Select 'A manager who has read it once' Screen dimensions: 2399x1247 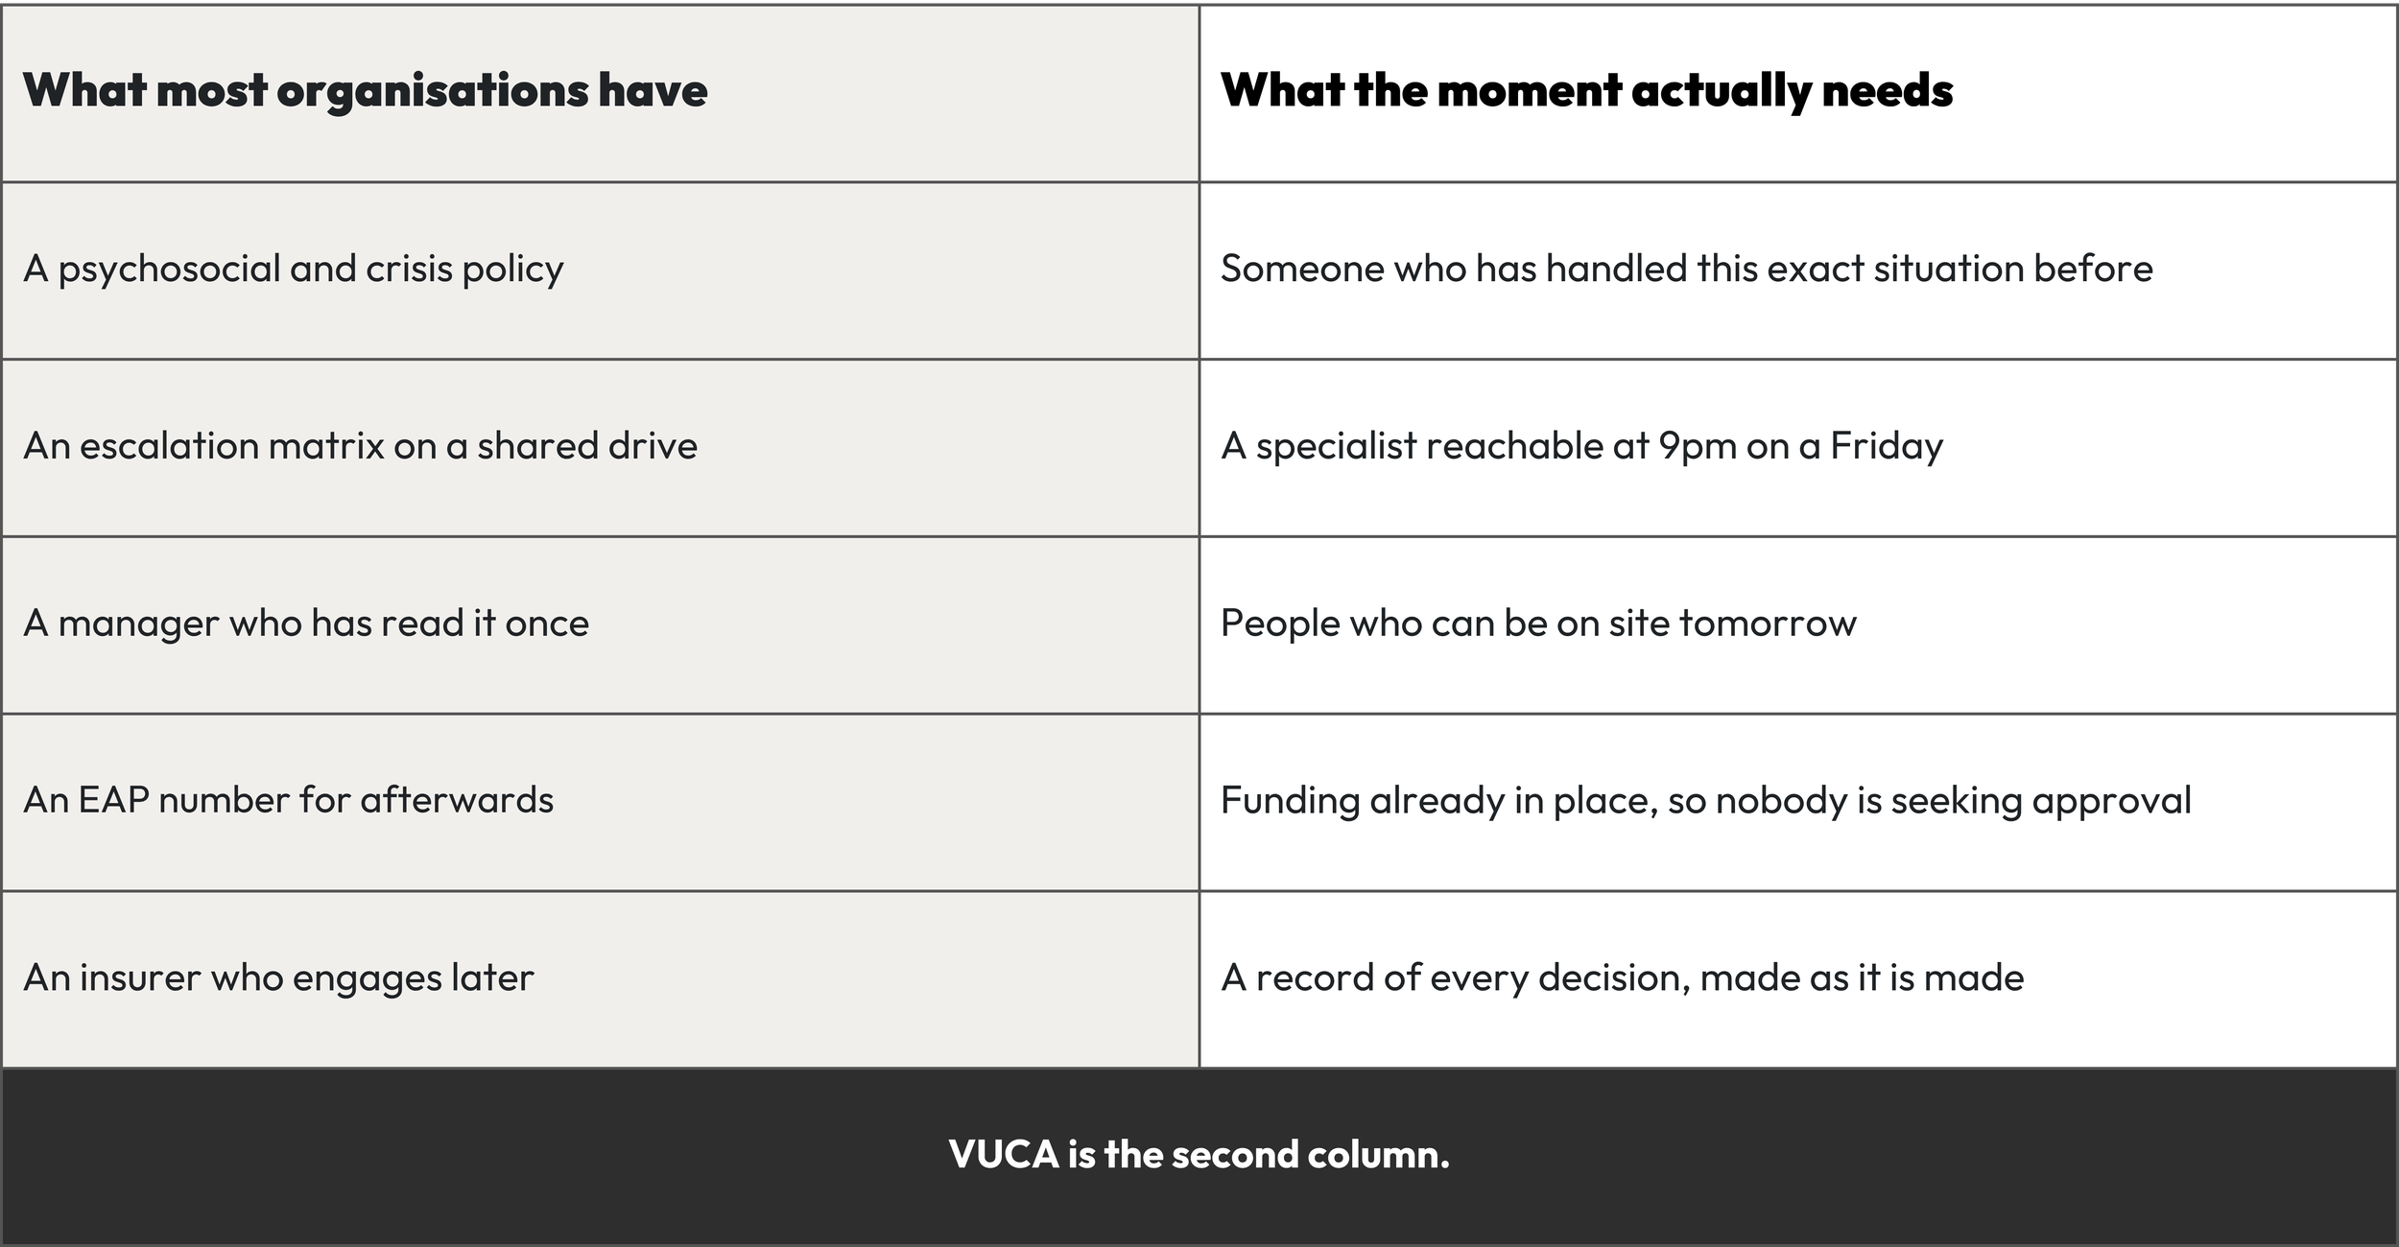tap(601, 625)
